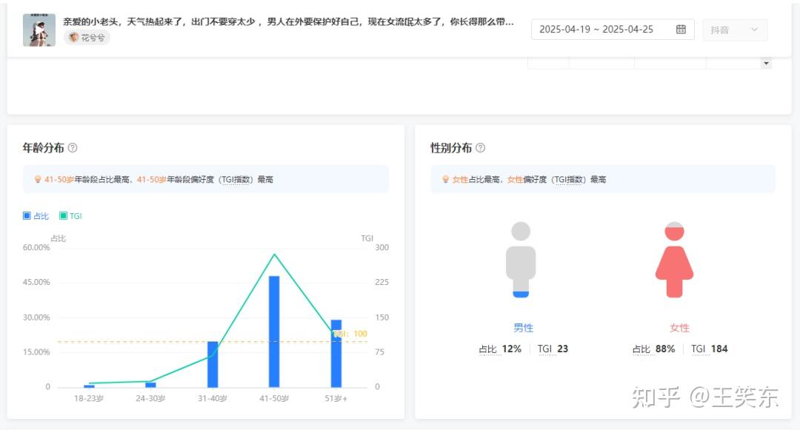This screenshot has height=430, width=800.
Task: Click the 18-23岁 bar in age chart
Action: pos(90,386)
